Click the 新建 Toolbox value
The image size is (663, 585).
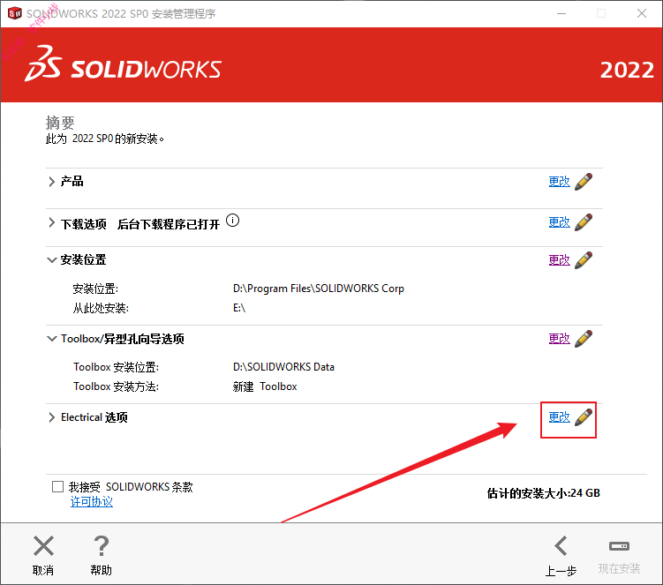coord(265,386)
